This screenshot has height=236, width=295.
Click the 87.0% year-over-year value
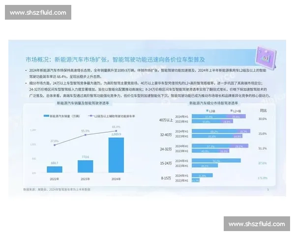tap(263, 163)
